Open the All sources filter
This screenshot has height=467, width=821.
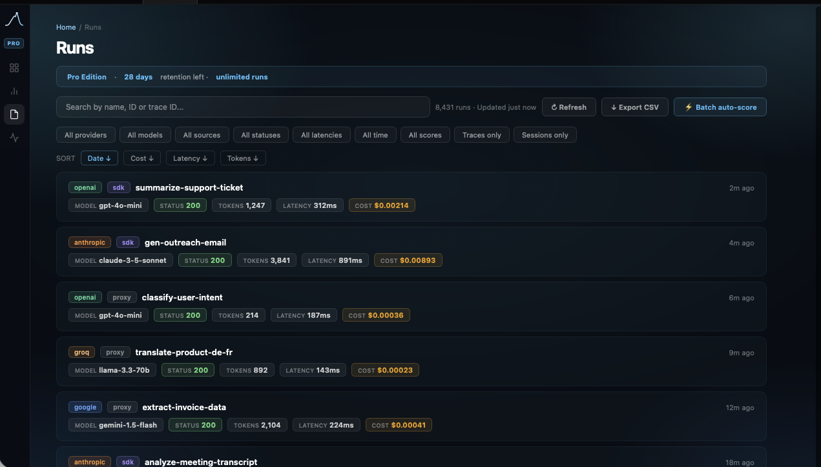202,135
